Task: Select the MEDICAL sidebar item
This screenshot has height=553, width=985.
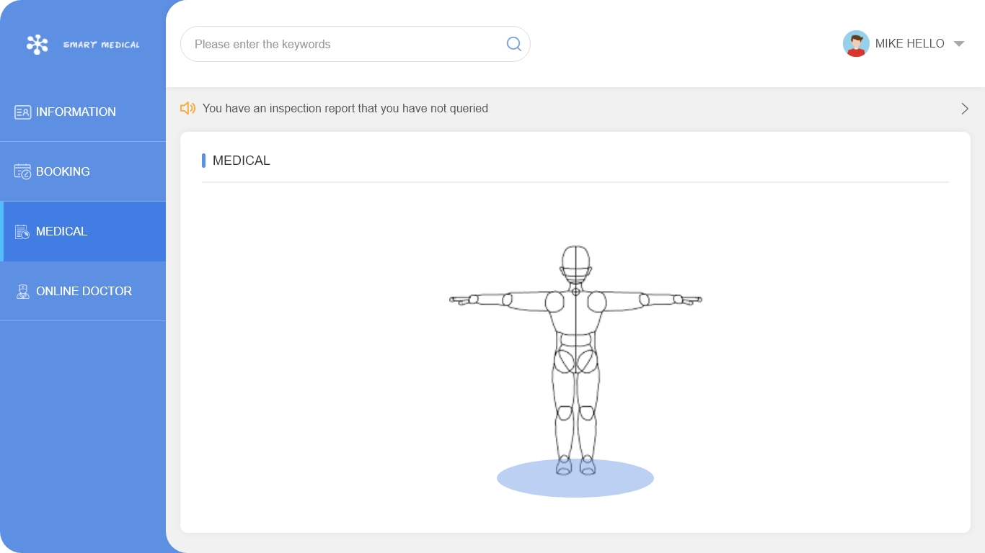Action: tap(62, 232)
